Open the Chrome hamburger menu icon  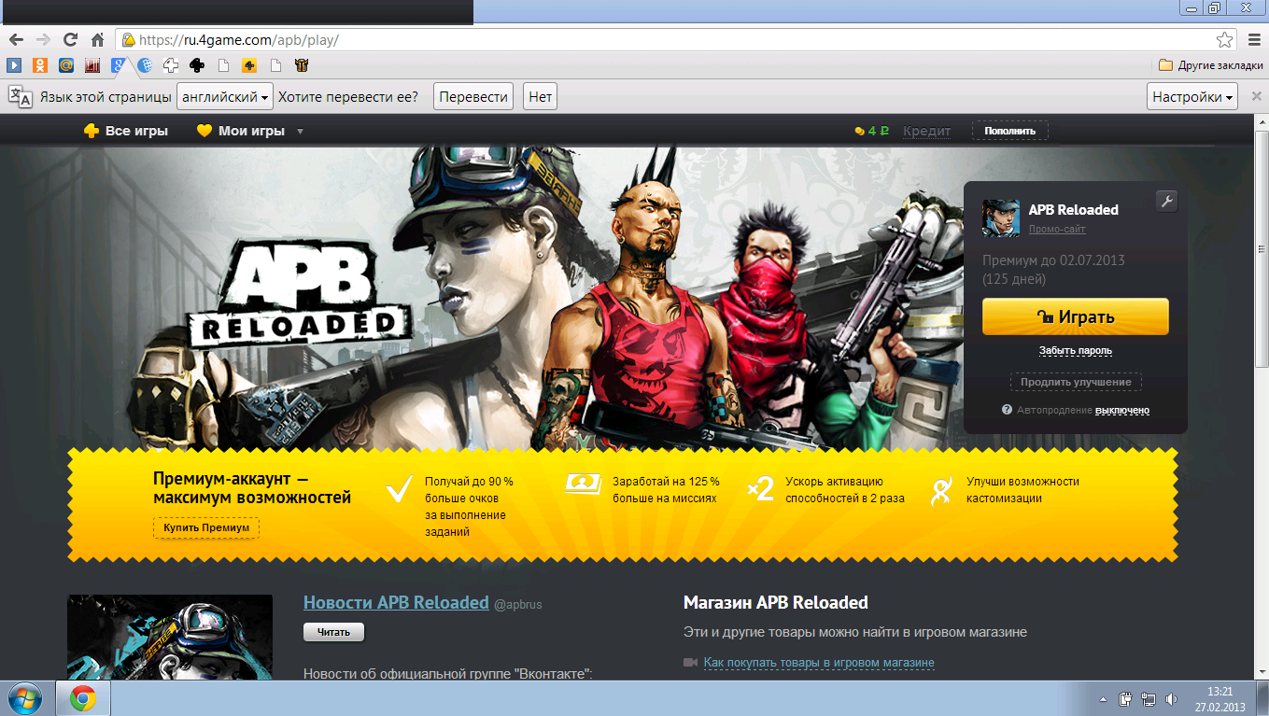(1254, 40)
